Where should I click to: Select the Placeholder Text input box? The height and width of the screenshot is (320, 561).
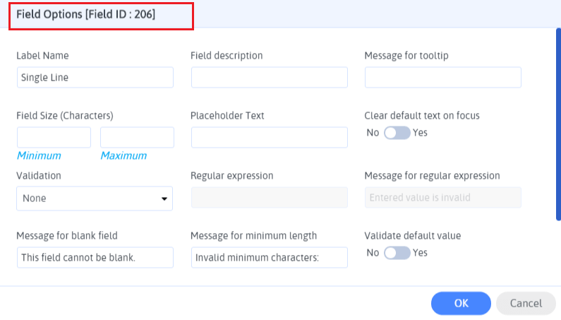coord(269,137)
